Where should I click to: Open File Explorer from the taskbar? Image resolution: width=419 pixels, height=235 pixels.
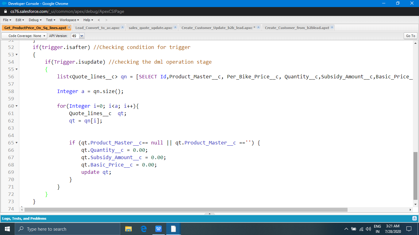[x=129, y=229]
